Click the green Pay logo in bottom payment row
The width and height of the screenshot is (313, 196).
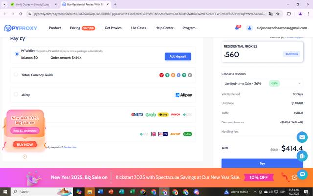pyautogui.click(x=188, y=134)
